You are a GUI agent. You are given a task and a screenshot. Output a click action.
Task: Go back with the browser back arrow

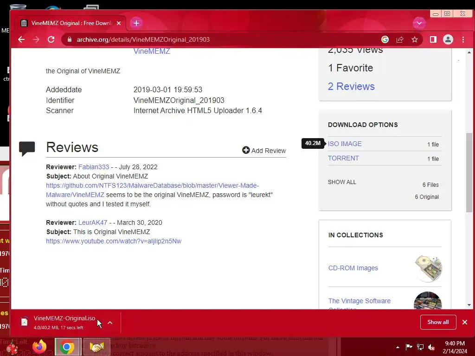(x=21, y=40)
